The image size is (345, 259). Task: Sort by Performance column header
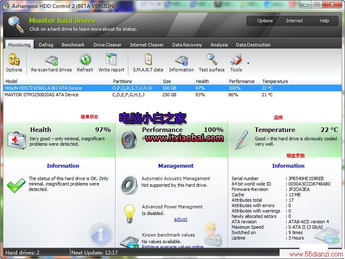(x=243, y=81)
